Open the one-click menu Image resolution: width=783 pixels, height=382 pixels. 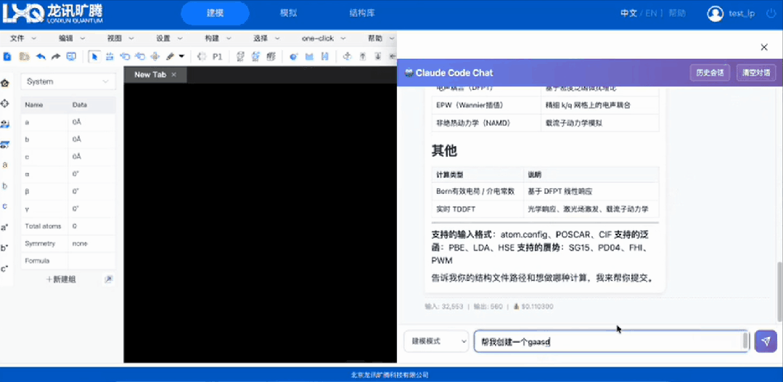(x=324, y=38)
